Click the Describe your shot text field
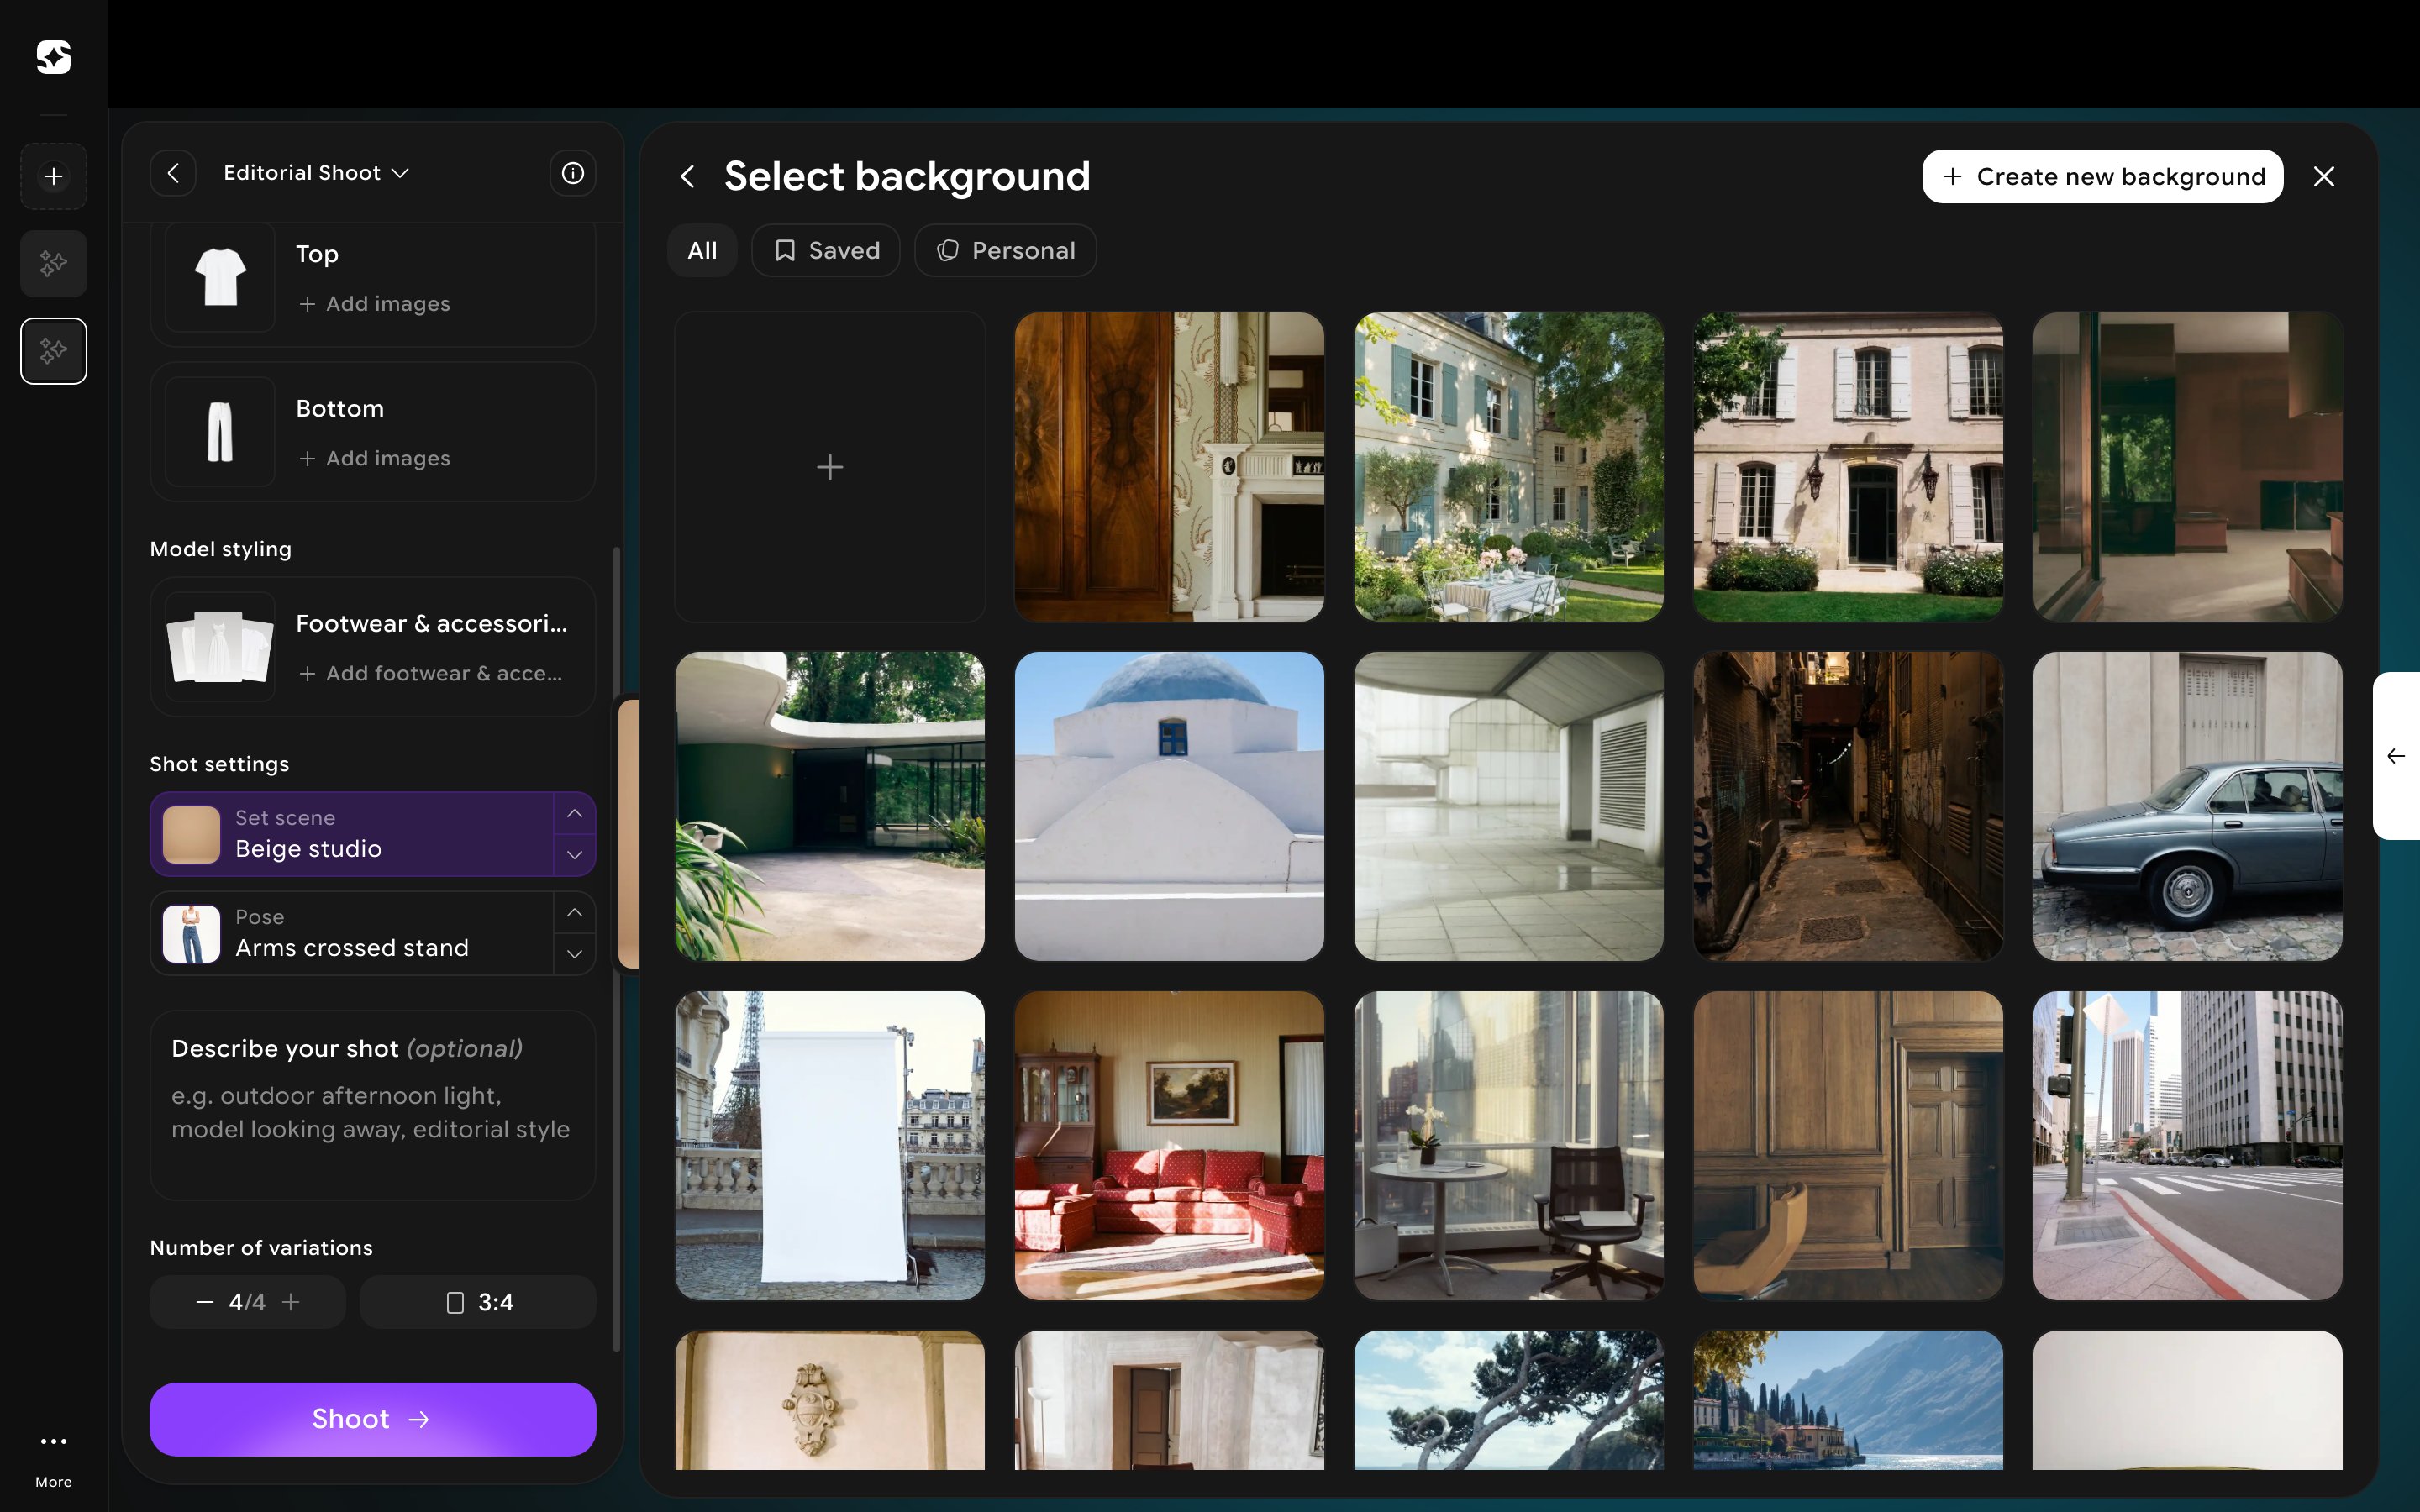Image resolution: width=2420 pixels, height=1512 pixels. pyautogui.click(x=373, y=1105)
